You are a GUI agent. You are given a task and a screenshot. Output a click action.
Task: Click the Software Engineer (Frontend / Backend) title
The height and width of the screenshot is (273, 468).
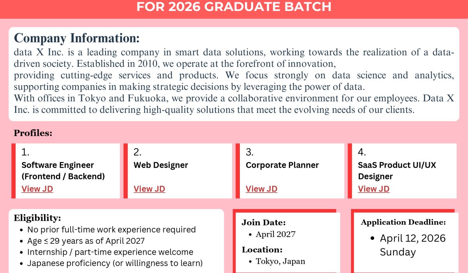pyautogui.click(x=63, y=170)
